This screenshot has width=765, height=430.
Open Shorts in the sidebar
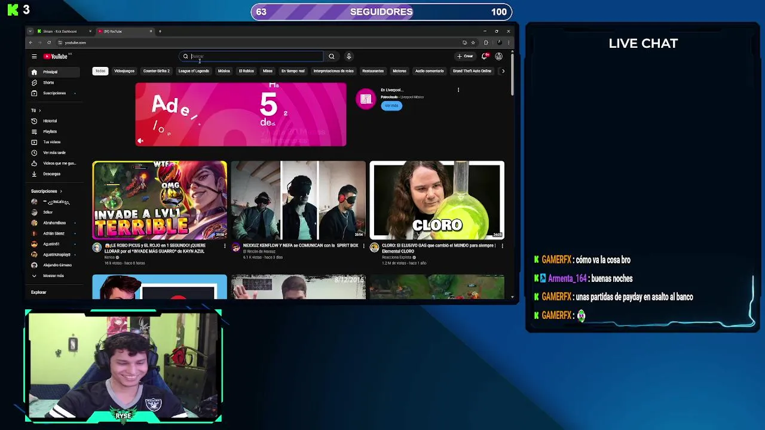[x=54, y=82]
